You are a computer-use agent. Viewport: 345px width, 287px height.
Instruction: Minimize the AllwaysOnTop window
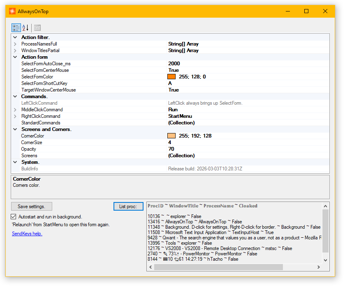click(288, 11)
